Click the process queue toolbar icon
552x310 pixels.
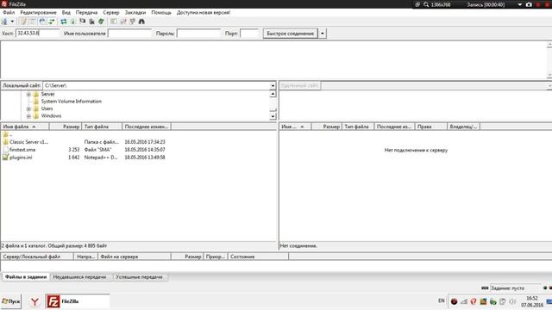pos(72,22)
